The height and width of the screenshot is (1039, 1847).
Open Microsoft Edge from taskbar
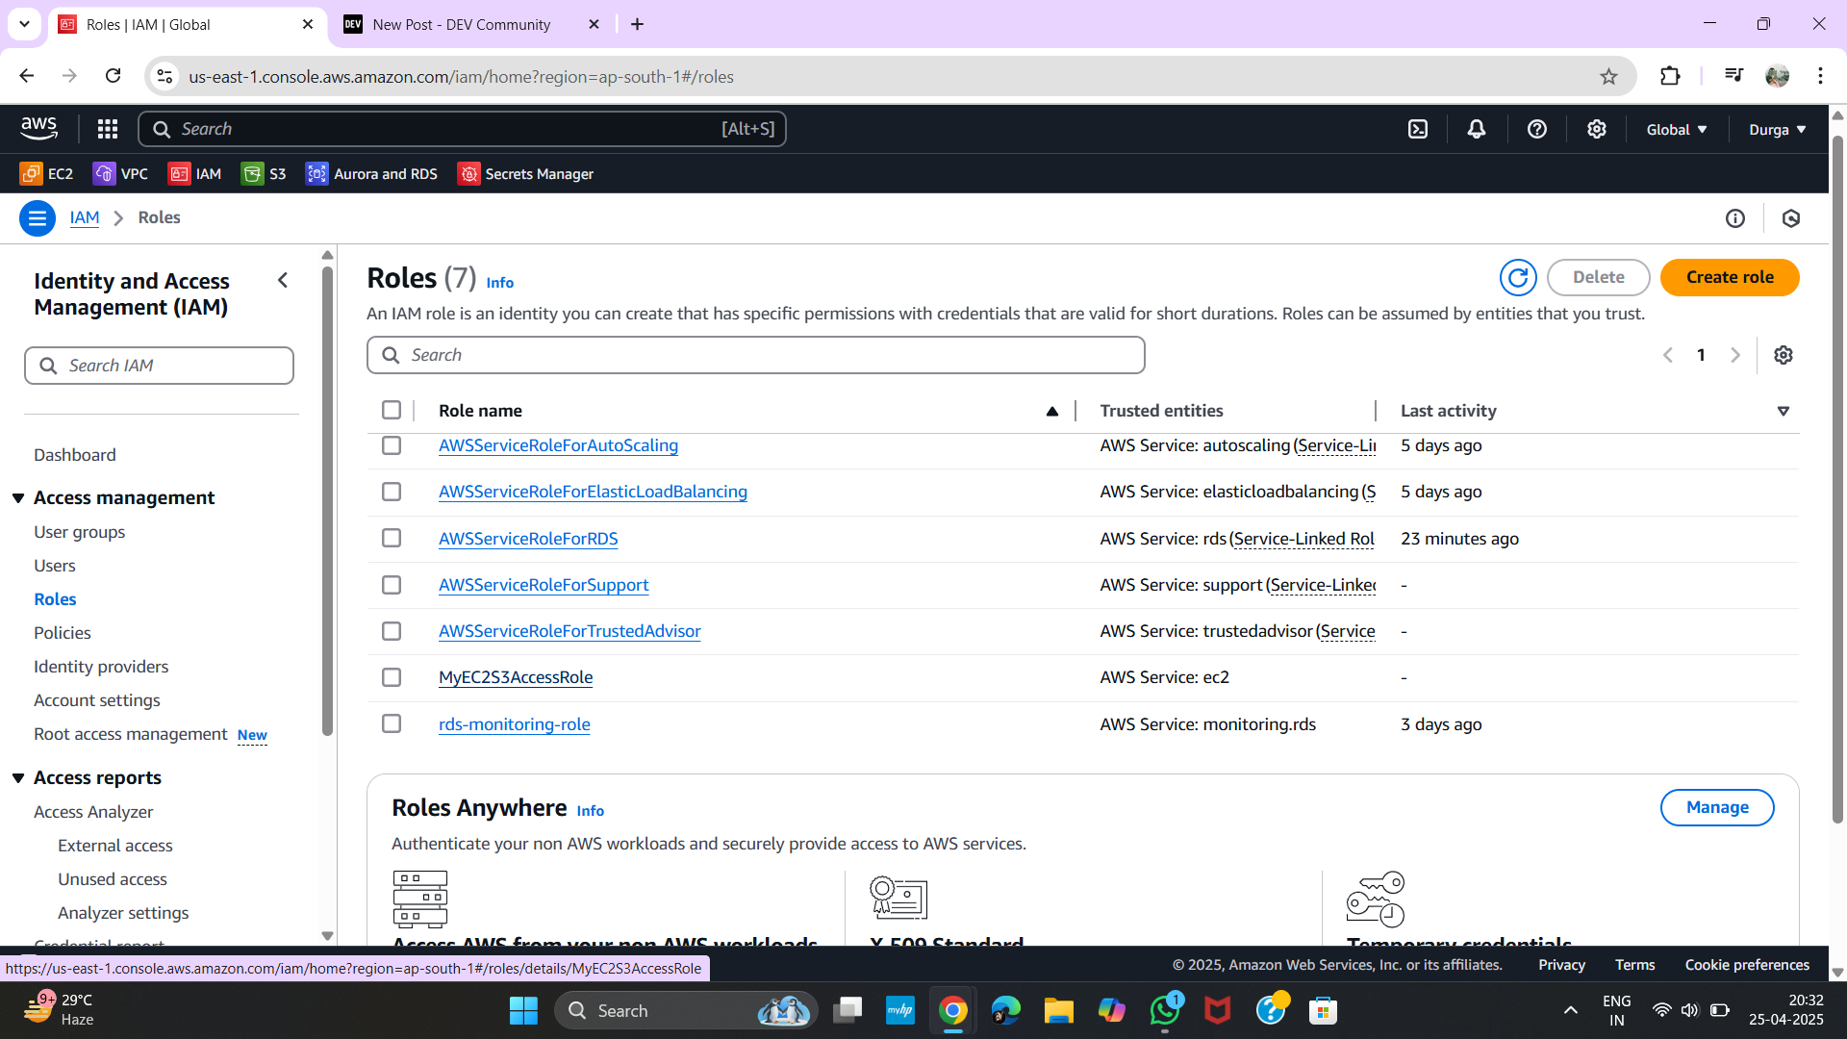pos(1005,1010)
